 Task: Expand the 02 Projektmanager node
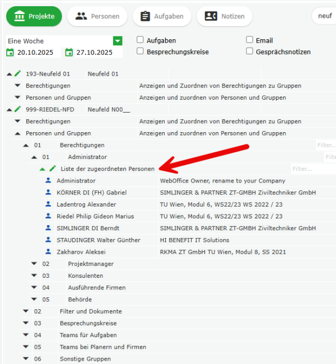pyautogui.click(x=34, y=264)
